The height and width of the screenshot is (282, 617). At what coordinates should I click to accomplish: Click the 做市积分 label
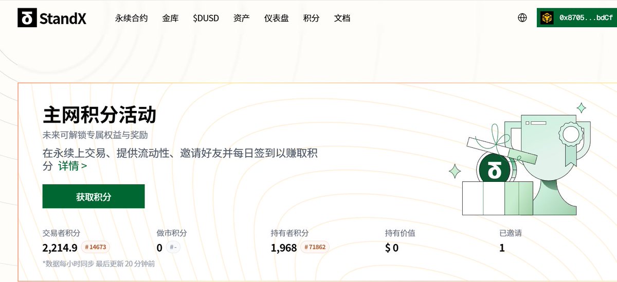click(172, 233)
